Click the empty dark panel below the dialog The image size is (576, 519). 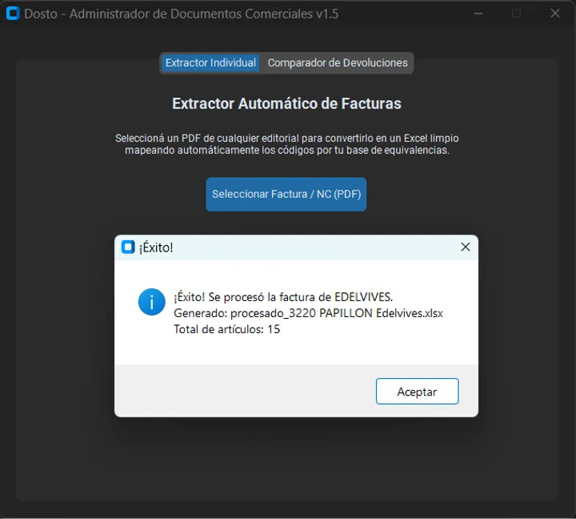coord(287,459)
